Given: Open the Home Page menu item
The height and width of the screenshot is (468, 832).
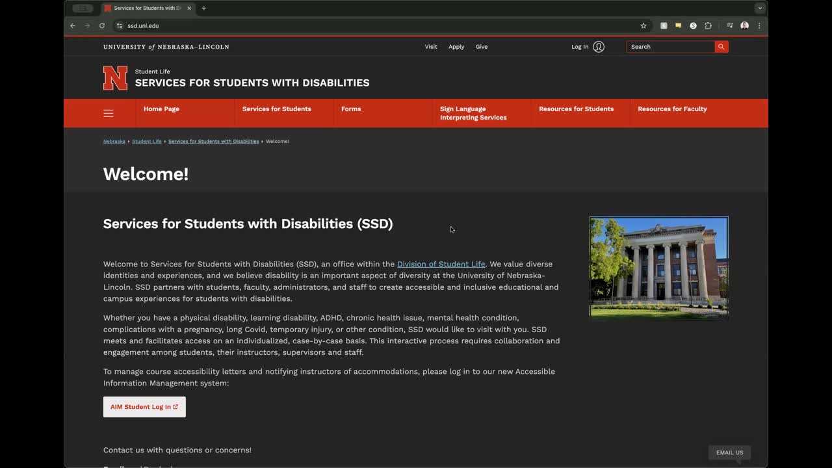Looking at the screenshot, I should click(161, 109).
